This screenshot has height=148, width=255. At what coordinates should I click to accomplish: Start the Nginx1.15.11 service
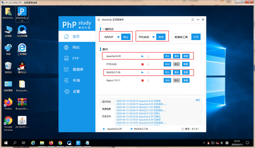click(x=167, y=80)
